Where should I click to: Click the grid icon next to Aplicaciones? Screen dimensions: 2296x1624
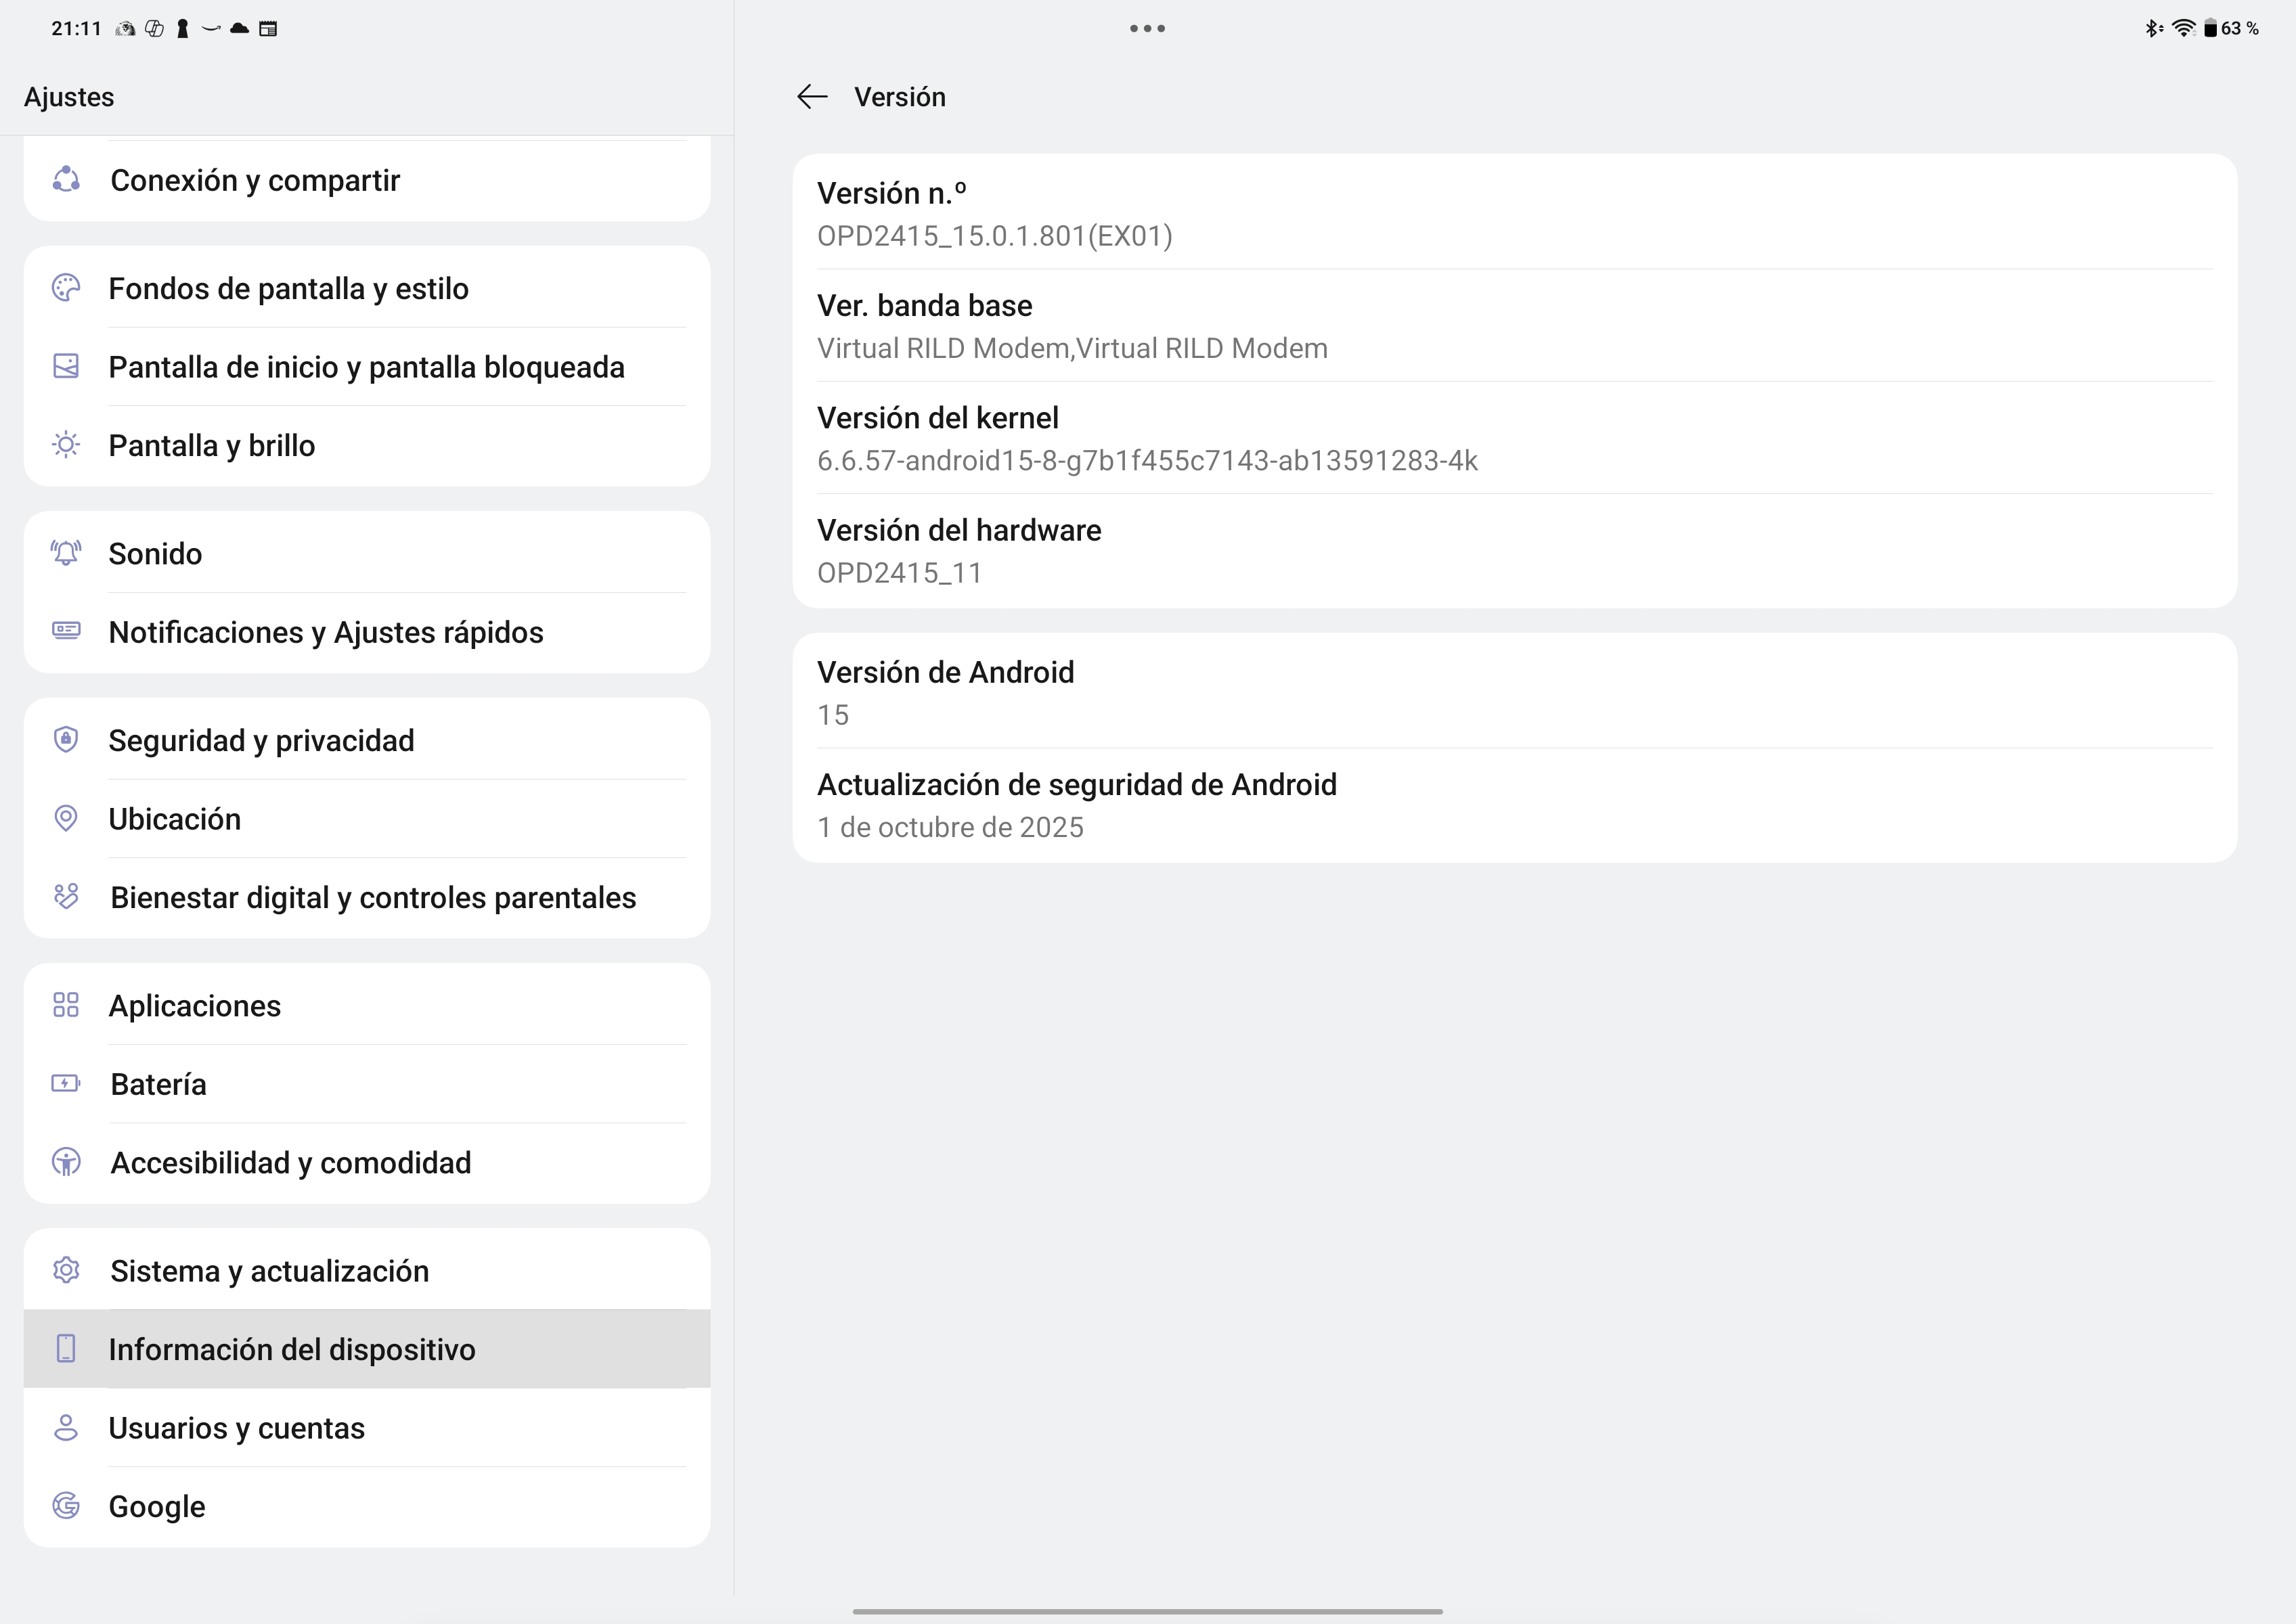pyautogui.click(x=66, y=1005)
